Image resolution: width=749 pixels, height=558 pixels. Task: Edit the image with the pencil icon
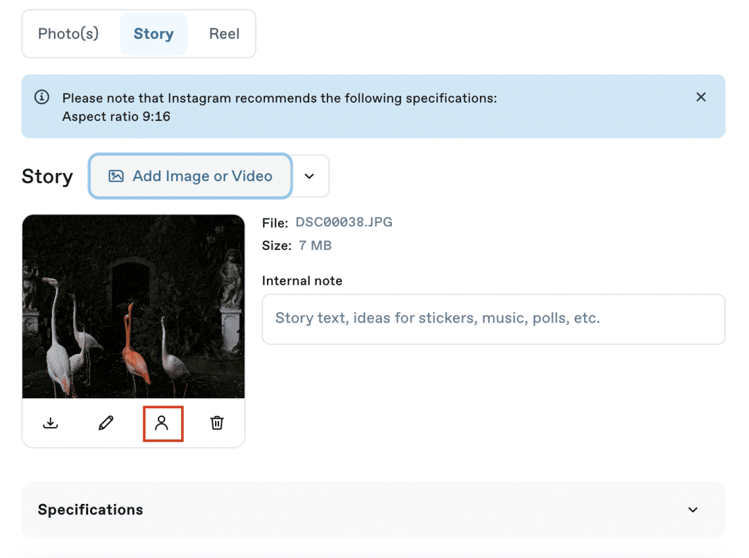pyautogui.click(x=106, y=423)
